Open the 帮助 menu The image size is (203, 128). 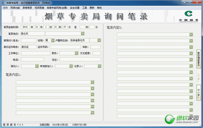(x=99, y=8)
